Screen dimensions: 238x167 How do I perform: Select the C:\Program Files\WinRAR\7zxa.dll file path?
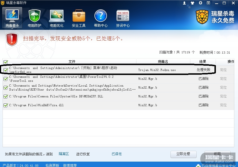point(36,105)
